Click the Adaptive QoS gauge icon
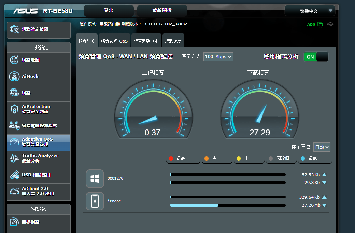This screenshot has width=355, height=233. click(x=14, y=142)
